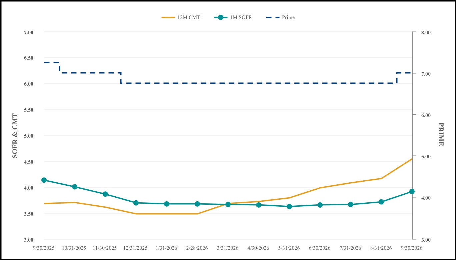This screenshot has width=456, height=260.
Task: Toggle the Prime legend entry
Action: coord(280,17)
